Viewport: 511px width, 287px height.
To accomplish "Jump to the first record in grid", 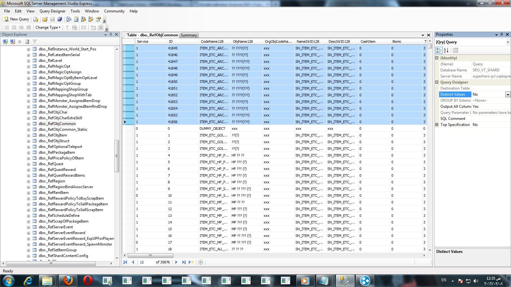I will pyautogui.click(x=126, y=262).
